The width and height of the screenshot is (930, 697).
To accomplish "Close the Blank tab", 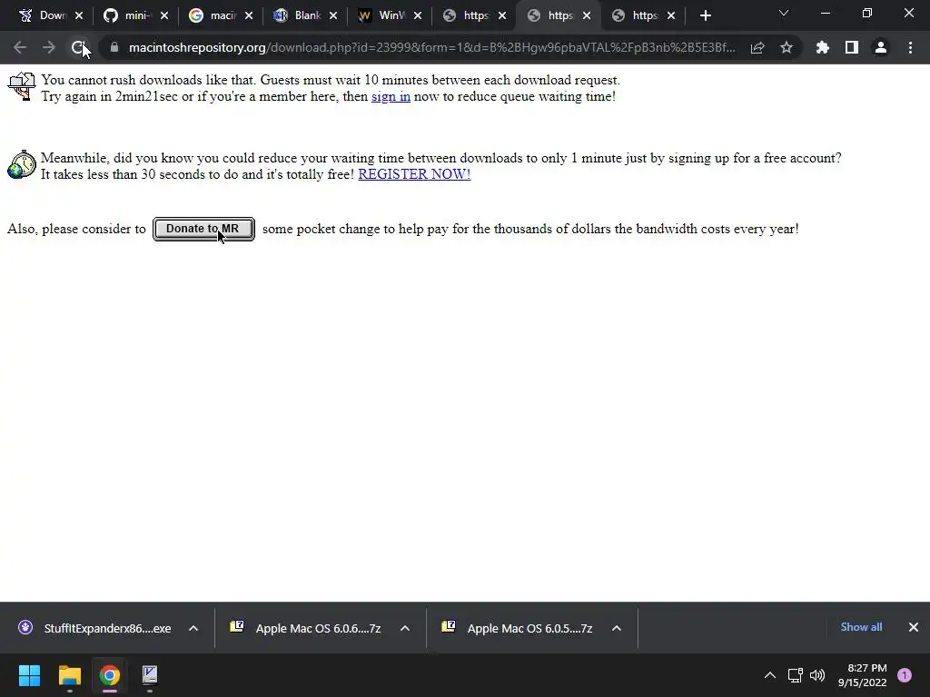I will click(333, 15).
